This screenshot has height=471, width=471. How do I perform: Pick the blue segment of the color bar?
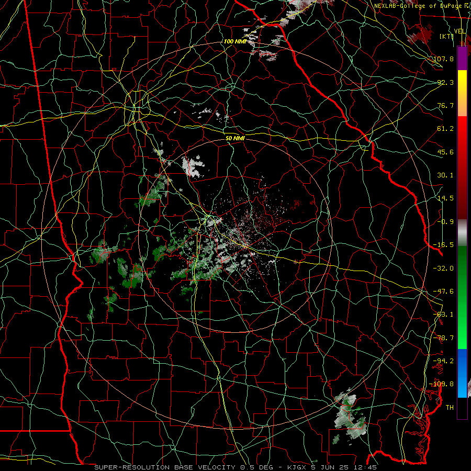[462, 373]
